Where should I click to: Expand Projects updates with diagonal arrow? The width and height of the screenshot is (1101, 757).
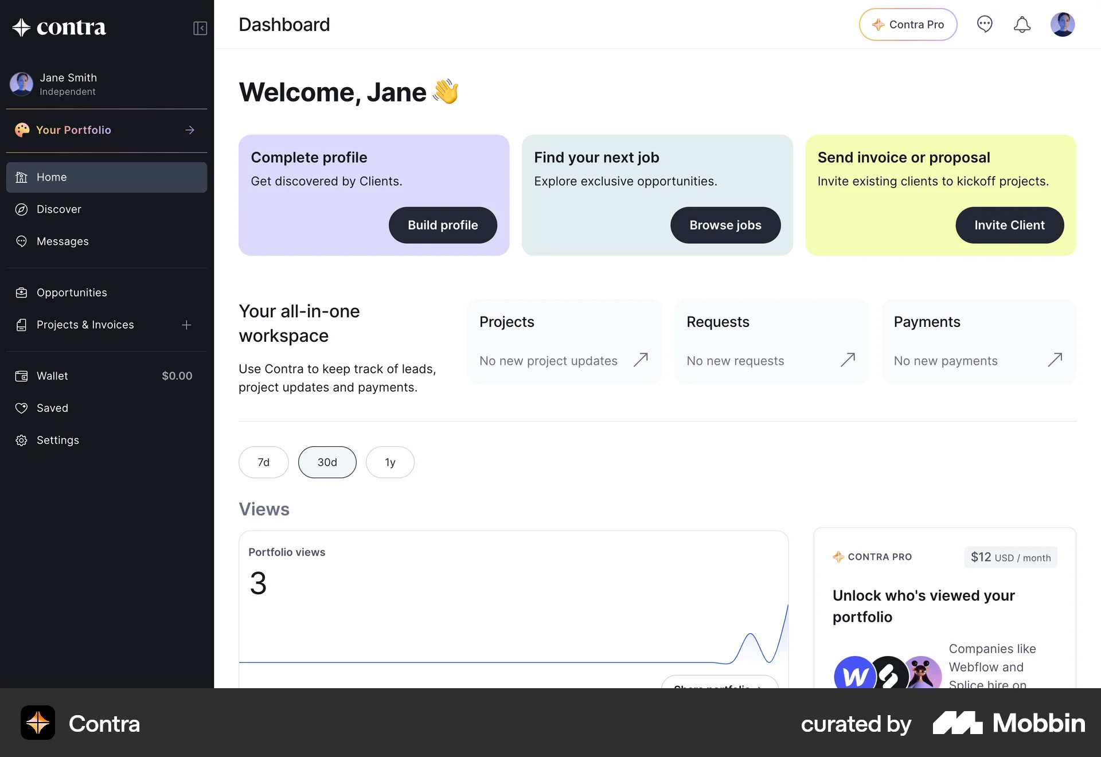(x=641, y=360)
